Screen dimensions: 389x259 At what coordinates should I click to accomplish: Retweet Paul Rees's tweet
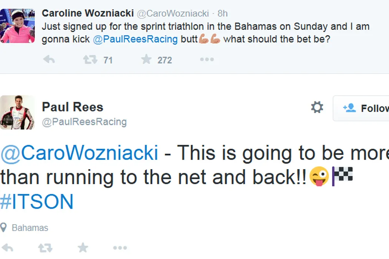(x=45, y=248)
